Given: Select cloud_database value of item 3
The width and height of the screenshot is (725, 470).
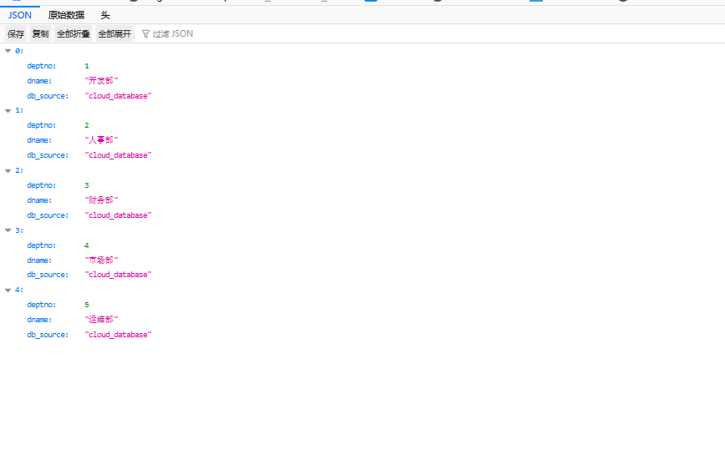Looking at the screenshot, I should 118,275.
